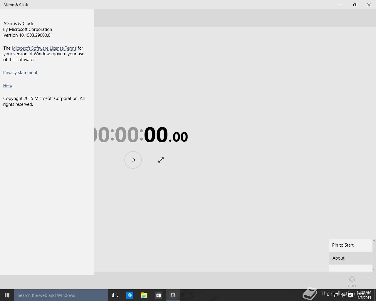
Task: Click the menu scrollbar up arrow
Action: pos(374,240)
